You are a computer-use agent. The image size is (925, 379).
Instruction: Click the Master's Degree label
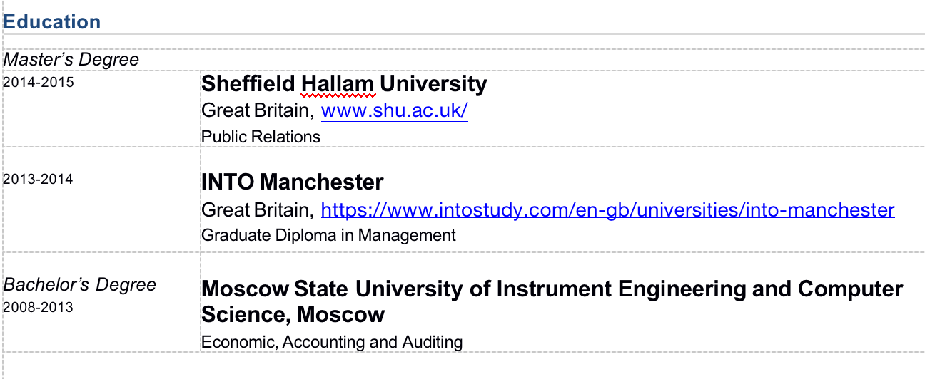pos(71,60)
